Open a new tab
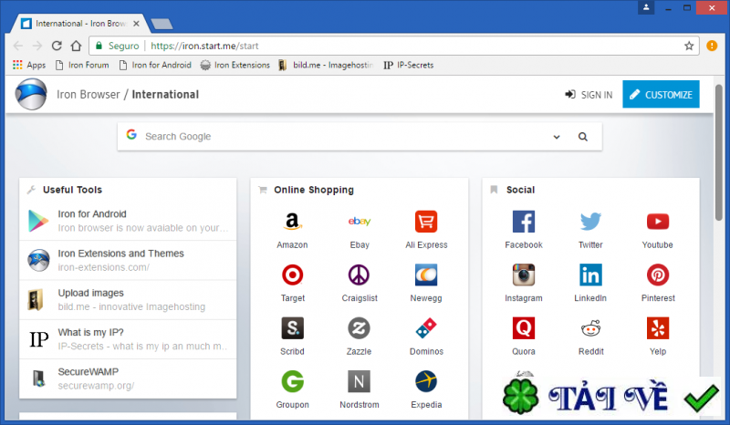Image resolution: width=730 pixels, height=425 pixels. (162, 24)
